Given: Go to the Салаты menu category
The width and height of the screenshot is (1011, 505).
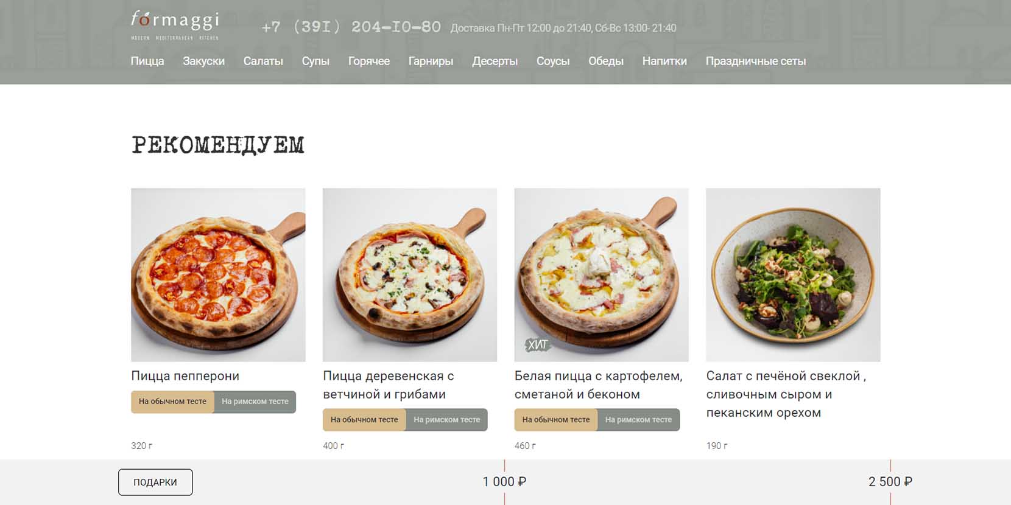Looking at the screenshot, I should click(263, 61).
